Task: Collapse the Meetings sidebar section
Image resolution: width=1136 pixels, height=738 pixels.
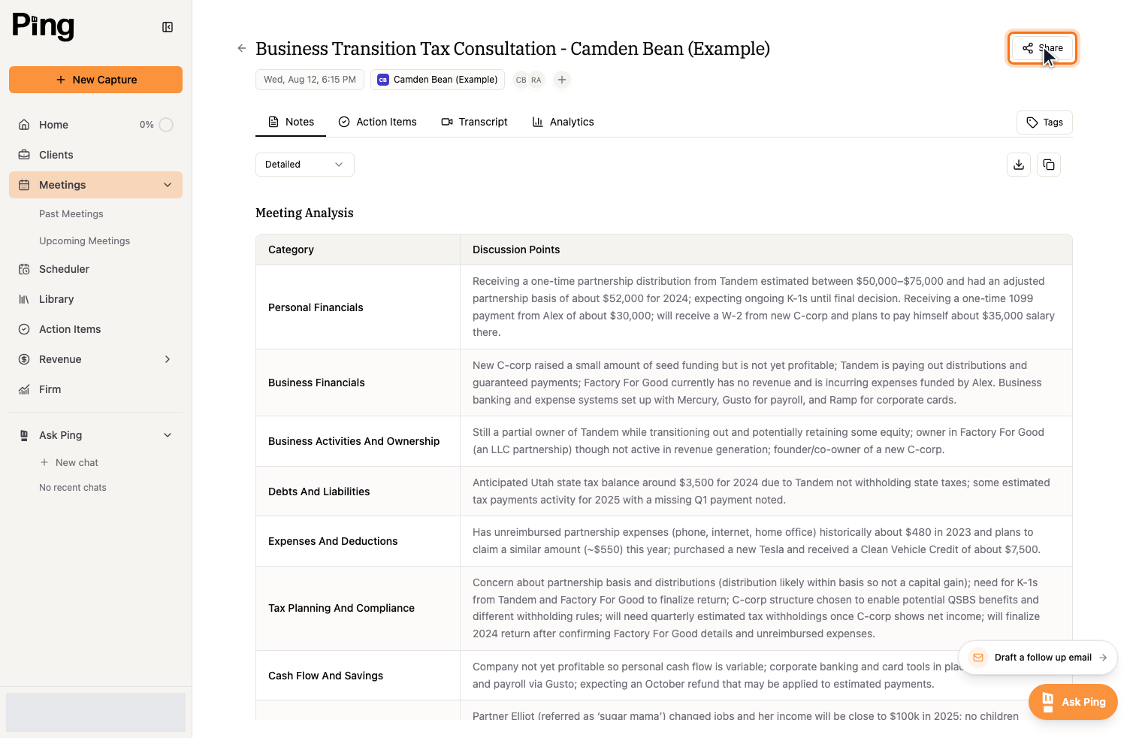Action: point(168,185)
